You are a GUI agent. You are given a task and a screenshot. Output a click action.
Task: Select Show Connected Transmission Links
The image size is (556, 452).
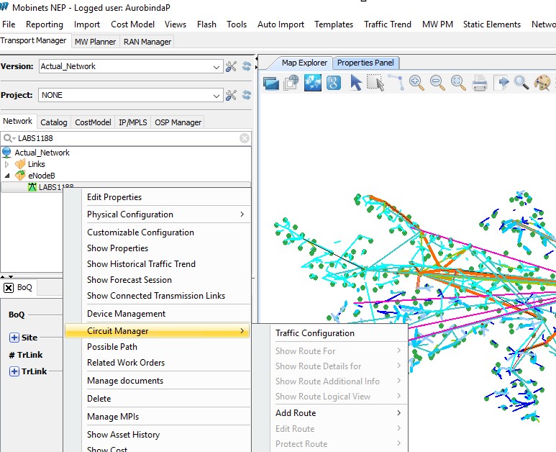[x=155, y=296]
